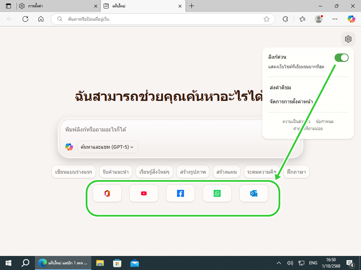Viewport: 361px width, 270px height.
Task: Open the Facebook quick link tile
Action: point(180,193)
